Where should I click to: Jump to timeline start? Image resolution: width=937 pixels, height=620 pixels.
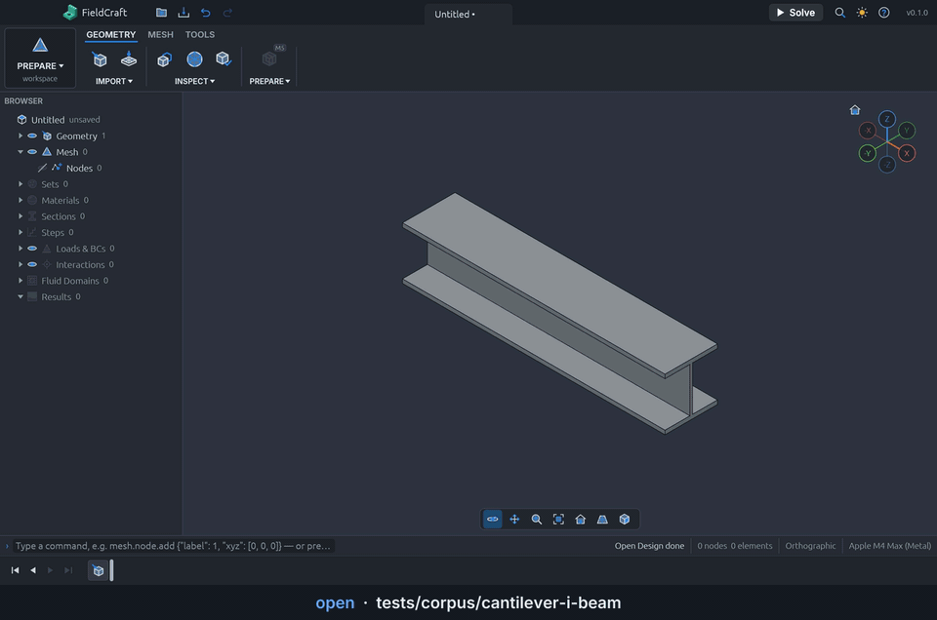tap(15, 570)
